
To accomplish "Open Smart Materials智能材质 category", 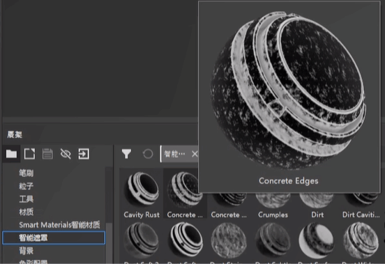I will click(59, 225).
